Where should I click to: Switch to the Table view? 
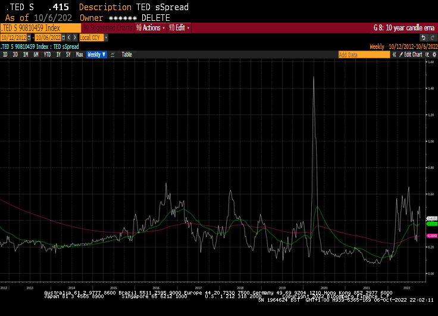127,54
